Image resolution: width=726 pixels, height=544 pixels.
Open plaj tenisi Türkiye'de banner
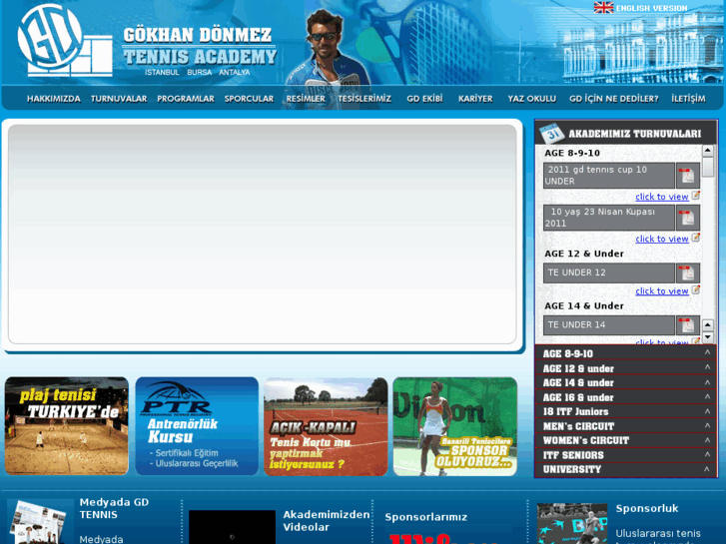click(x=67, y=426)
